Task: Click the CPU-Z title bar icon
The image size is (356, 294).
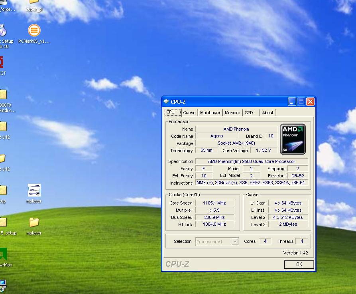Action: coord(166,101)
